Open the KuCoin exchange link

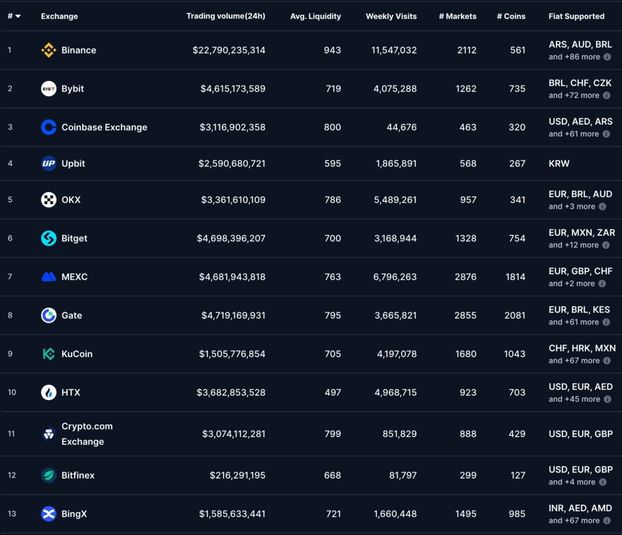pos(77,354)
